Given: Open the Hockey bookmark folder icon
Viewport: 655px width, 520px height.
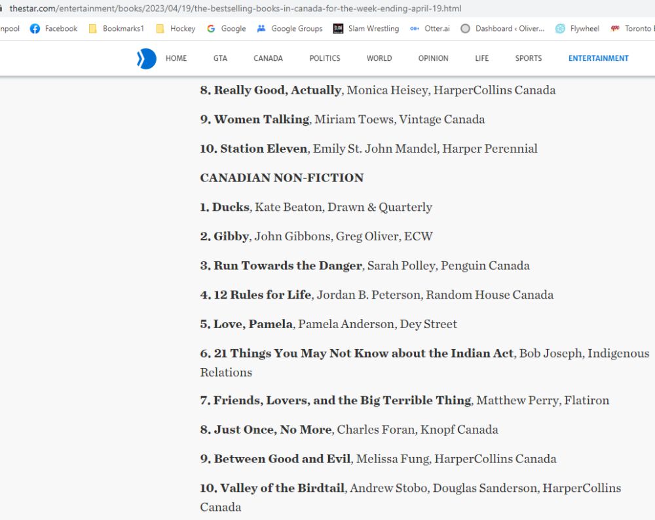Looking at the screenshot, I should [x=160, y=28].
